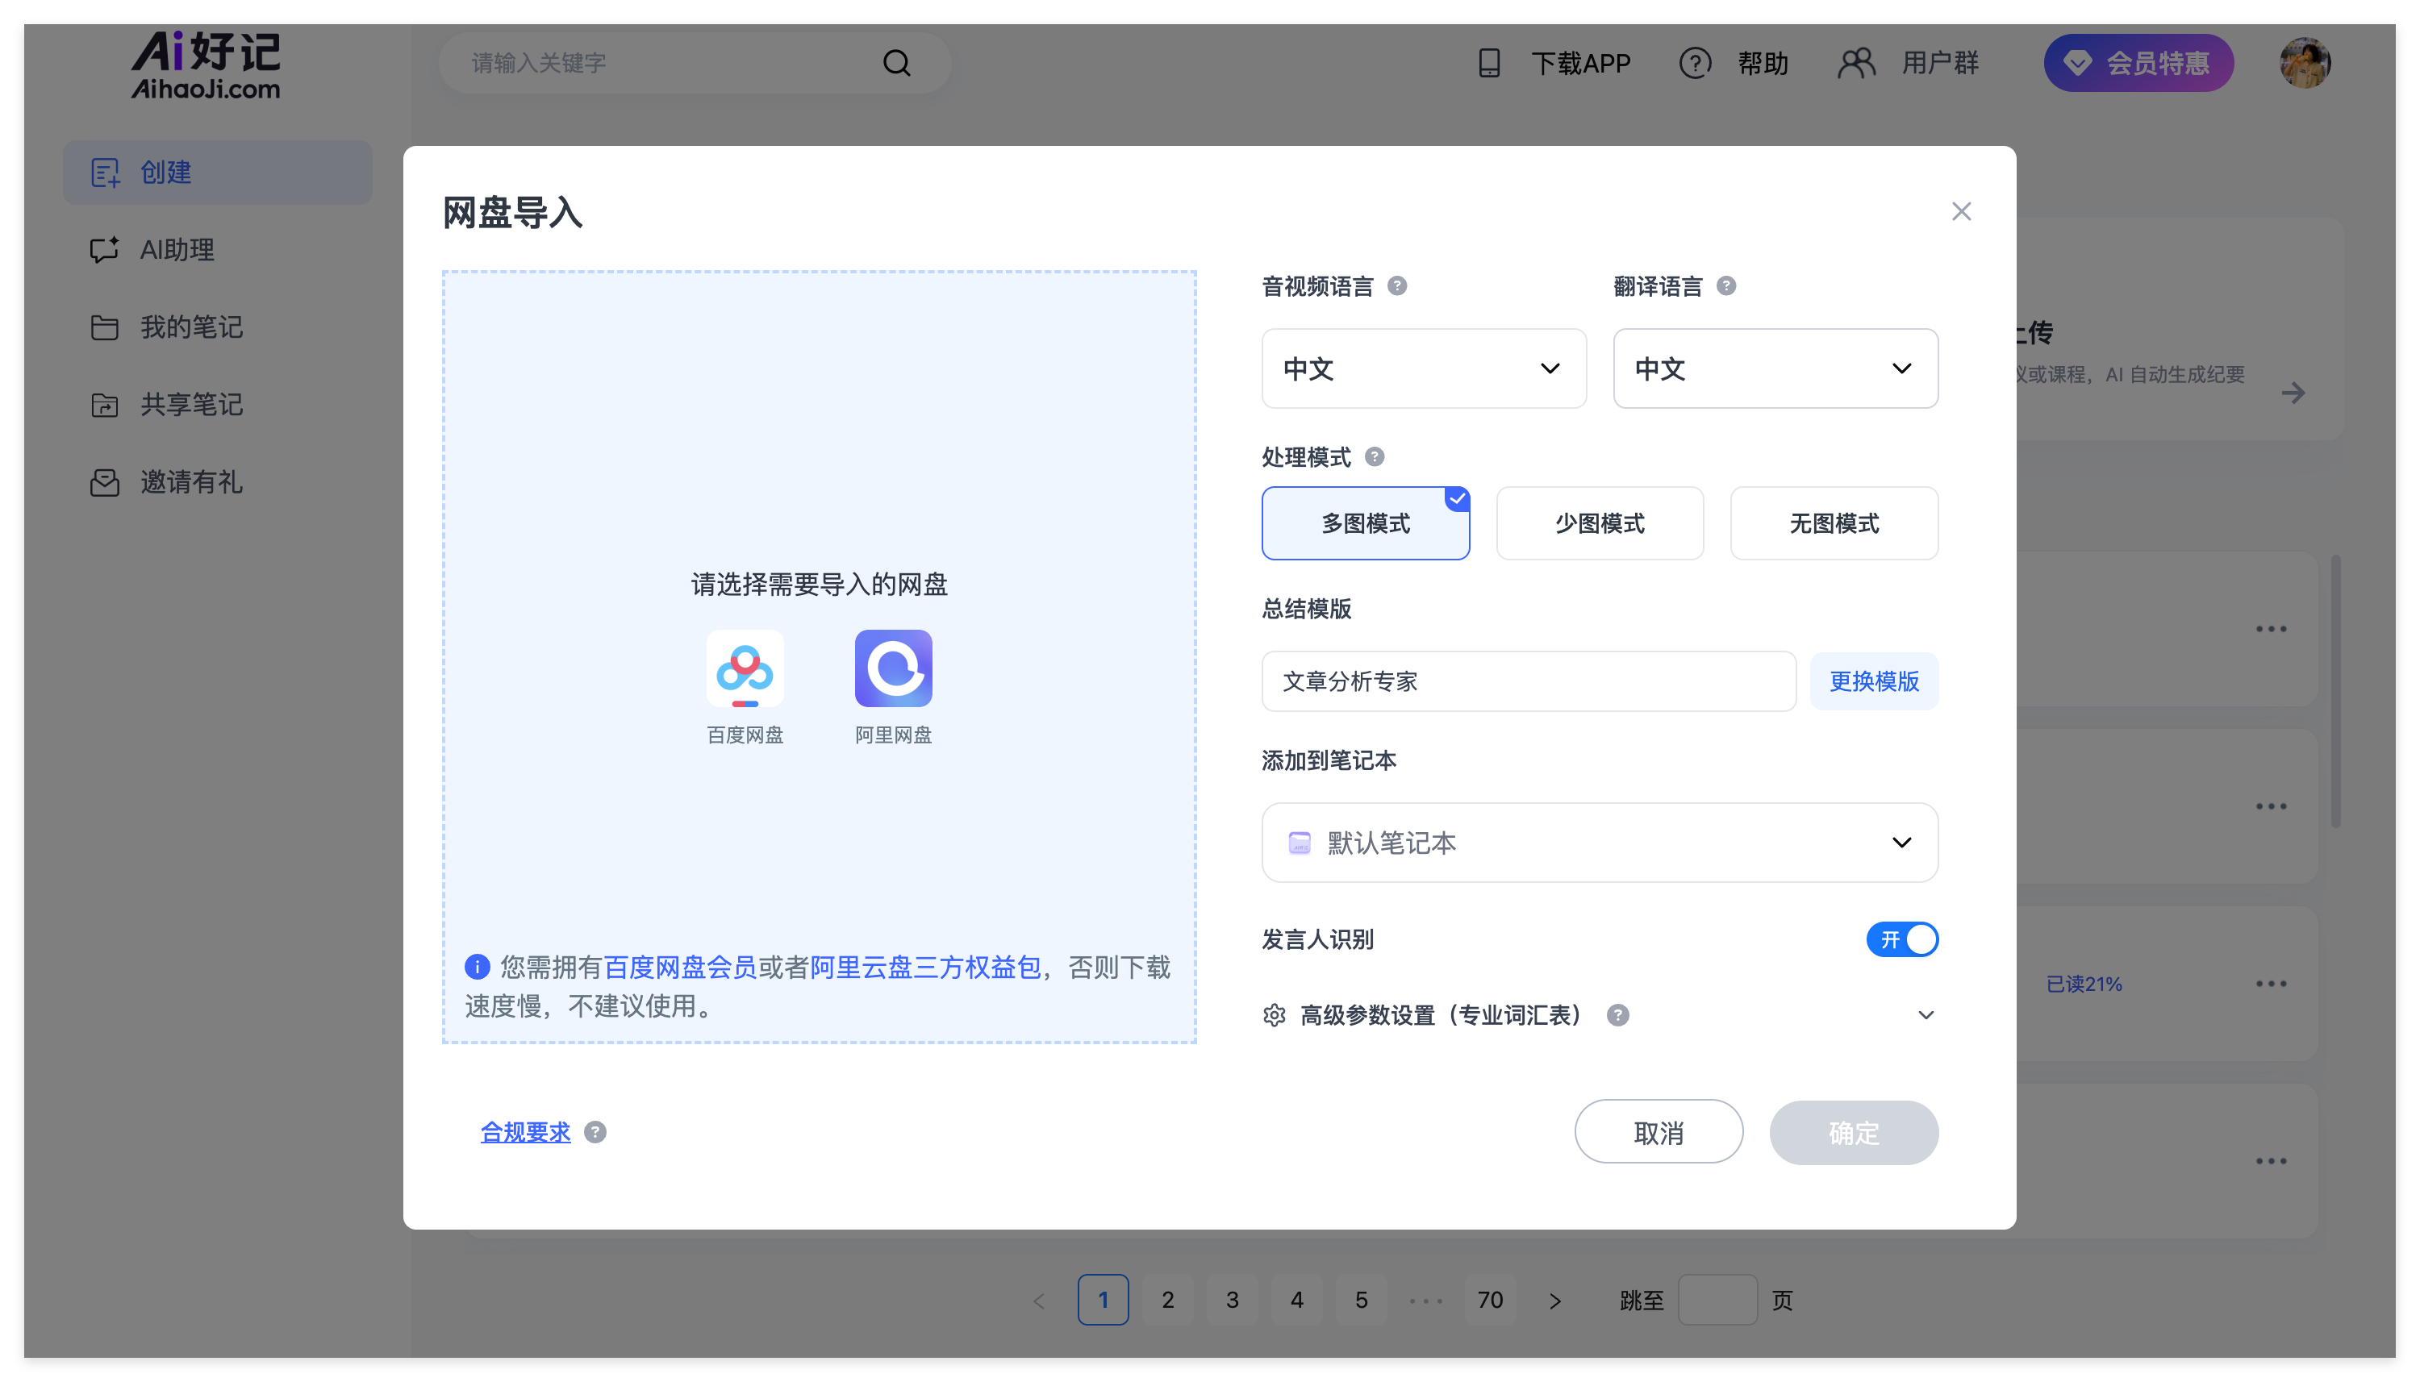Screen dimensions: 2420x1382
Task: Go to previous page arrow
Action: pyautogui.click(x=1039, y=1300)
